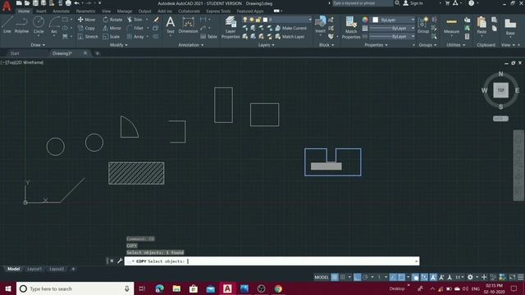Click the command line customize wrench
Screen dimensions: 525x295
[x=120, y=261]
